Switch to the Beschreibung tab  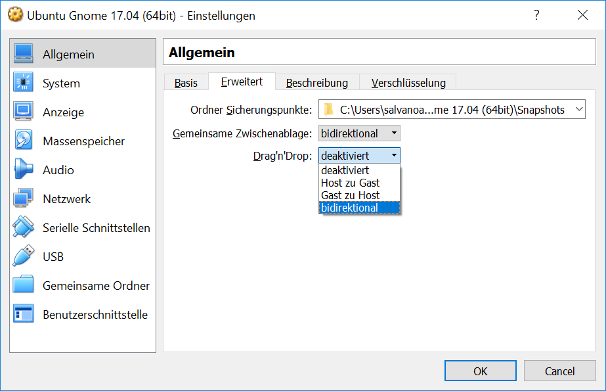coord(317,82)
